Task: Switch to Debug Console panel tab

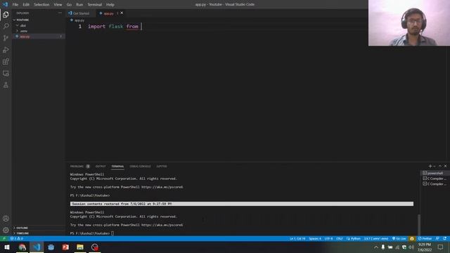Action: 140,167
